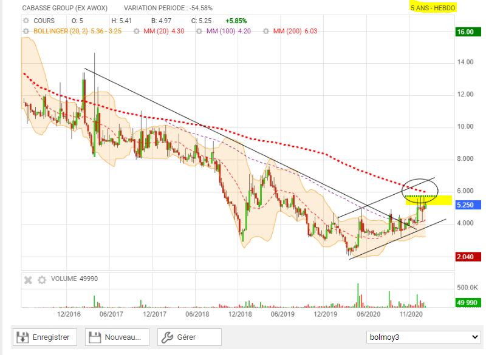Click the 2.040 red low price tag
Screen dimensions: 486x355
pos(468,257)
